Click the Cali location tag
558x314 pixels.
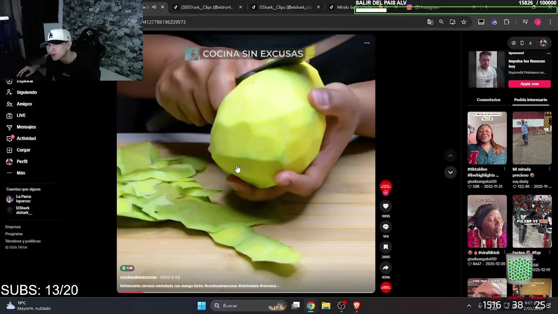[x=127, y=268]
